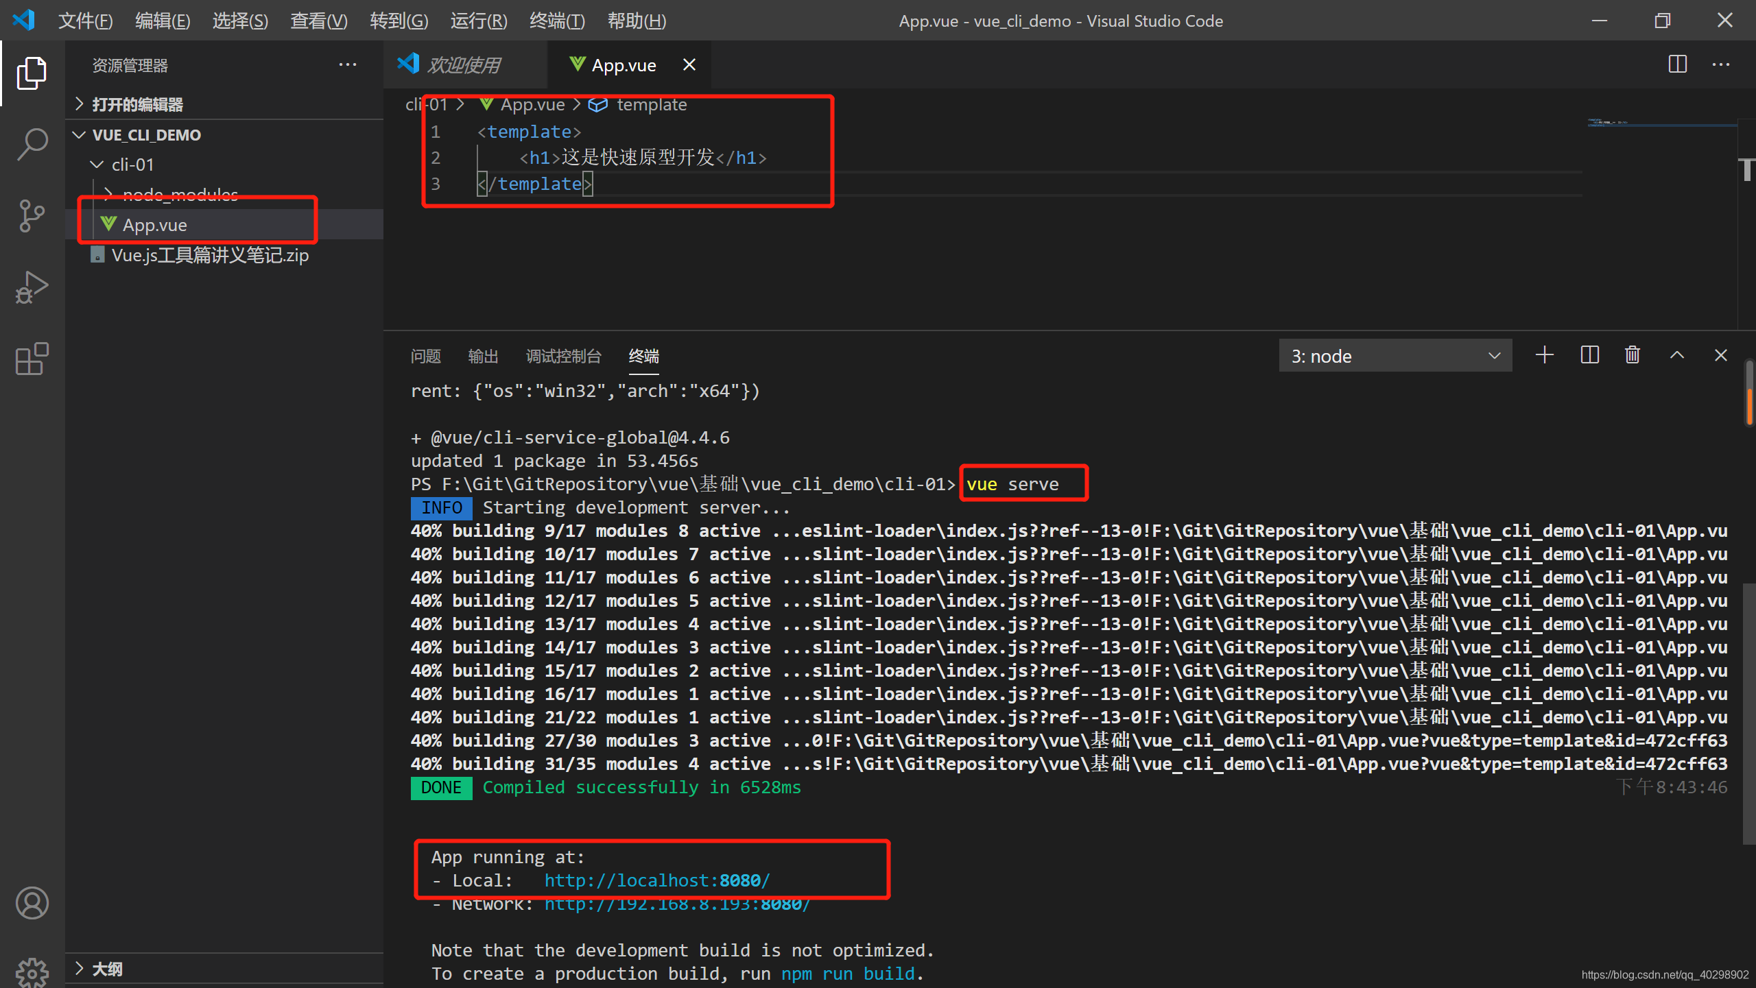Open the 帮助(H) menu
This screenshot has height=988, width=1756.
click(x=637, y=21)
